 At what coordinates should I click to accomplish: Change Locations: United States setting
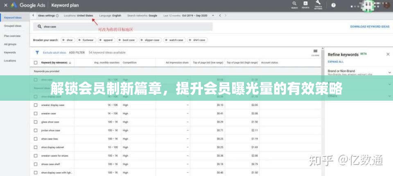click(78, 16)
